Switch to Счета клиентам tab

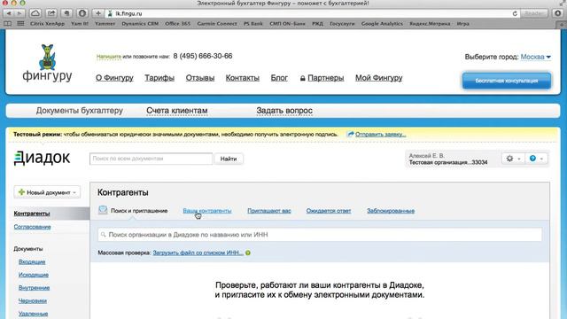[x=177, y=111]
